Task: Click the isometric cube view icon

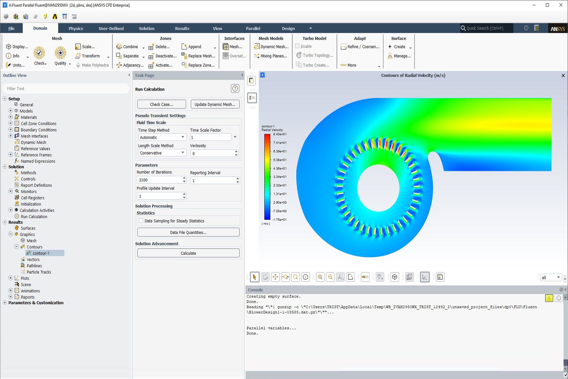Action: click(395, 277)
